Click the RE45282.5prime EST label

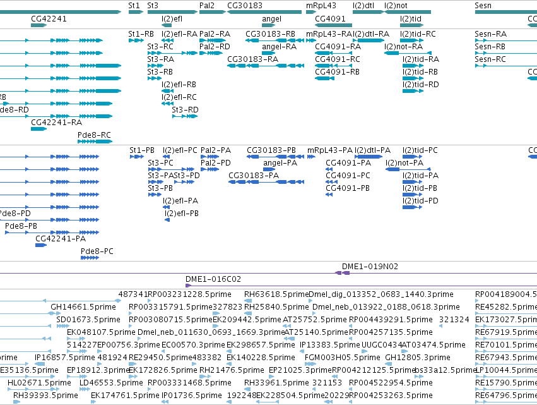pos(506,307)
